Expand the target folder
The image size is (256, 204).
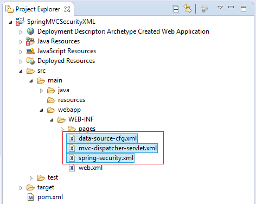point(21,188)
